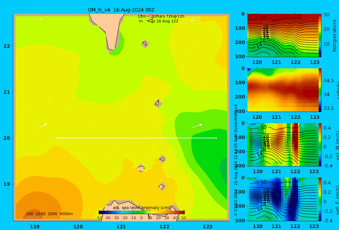Viewport: 339px width, 230px height.
Task: Click the '33.5' salinity colorbar tick
Action: [328, 108]
